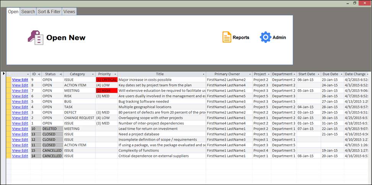Click "Need a project database" title cell
The width and height of the screenshot is (372, 185).
pos(162,134)
